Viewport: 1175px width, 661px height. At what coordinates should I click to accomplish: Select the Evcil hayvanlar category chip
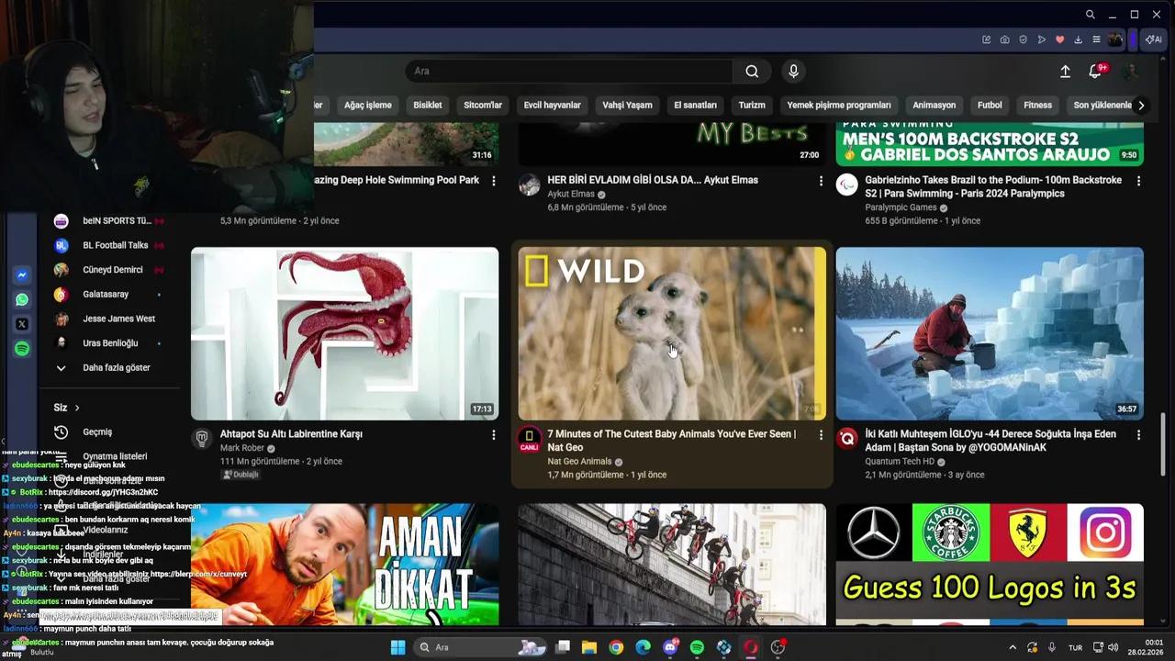point(553,105)
